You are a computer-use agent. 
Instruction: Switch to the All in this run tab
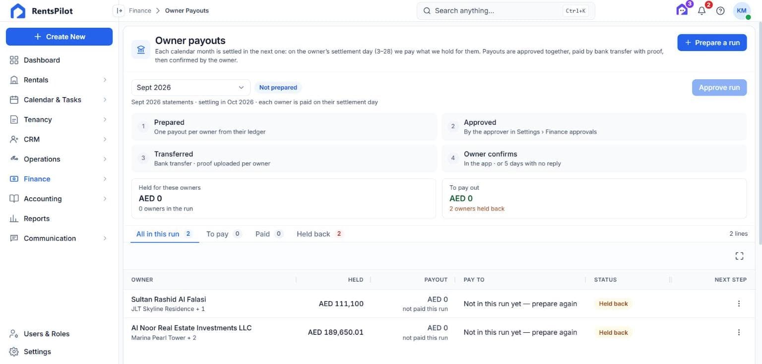click(x=165, y=234)
